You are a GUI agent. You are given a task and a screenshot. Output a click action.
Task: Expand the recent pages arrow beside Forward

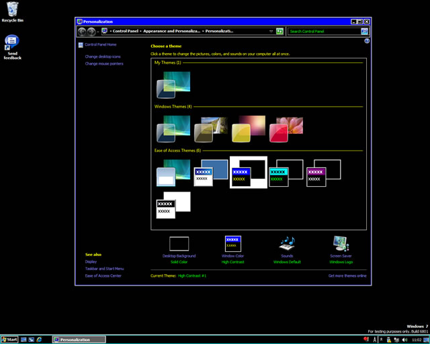98,32
